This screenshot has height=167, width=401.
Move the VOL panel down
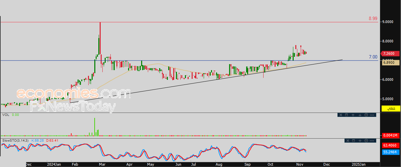point(360,115)
